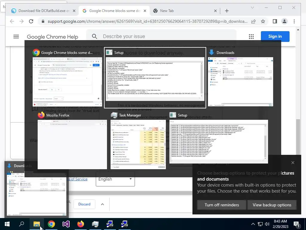Toggle Chrome side panel
Image resolution: width=306 pixels, height=230 pixels.
tap(275, 21)
